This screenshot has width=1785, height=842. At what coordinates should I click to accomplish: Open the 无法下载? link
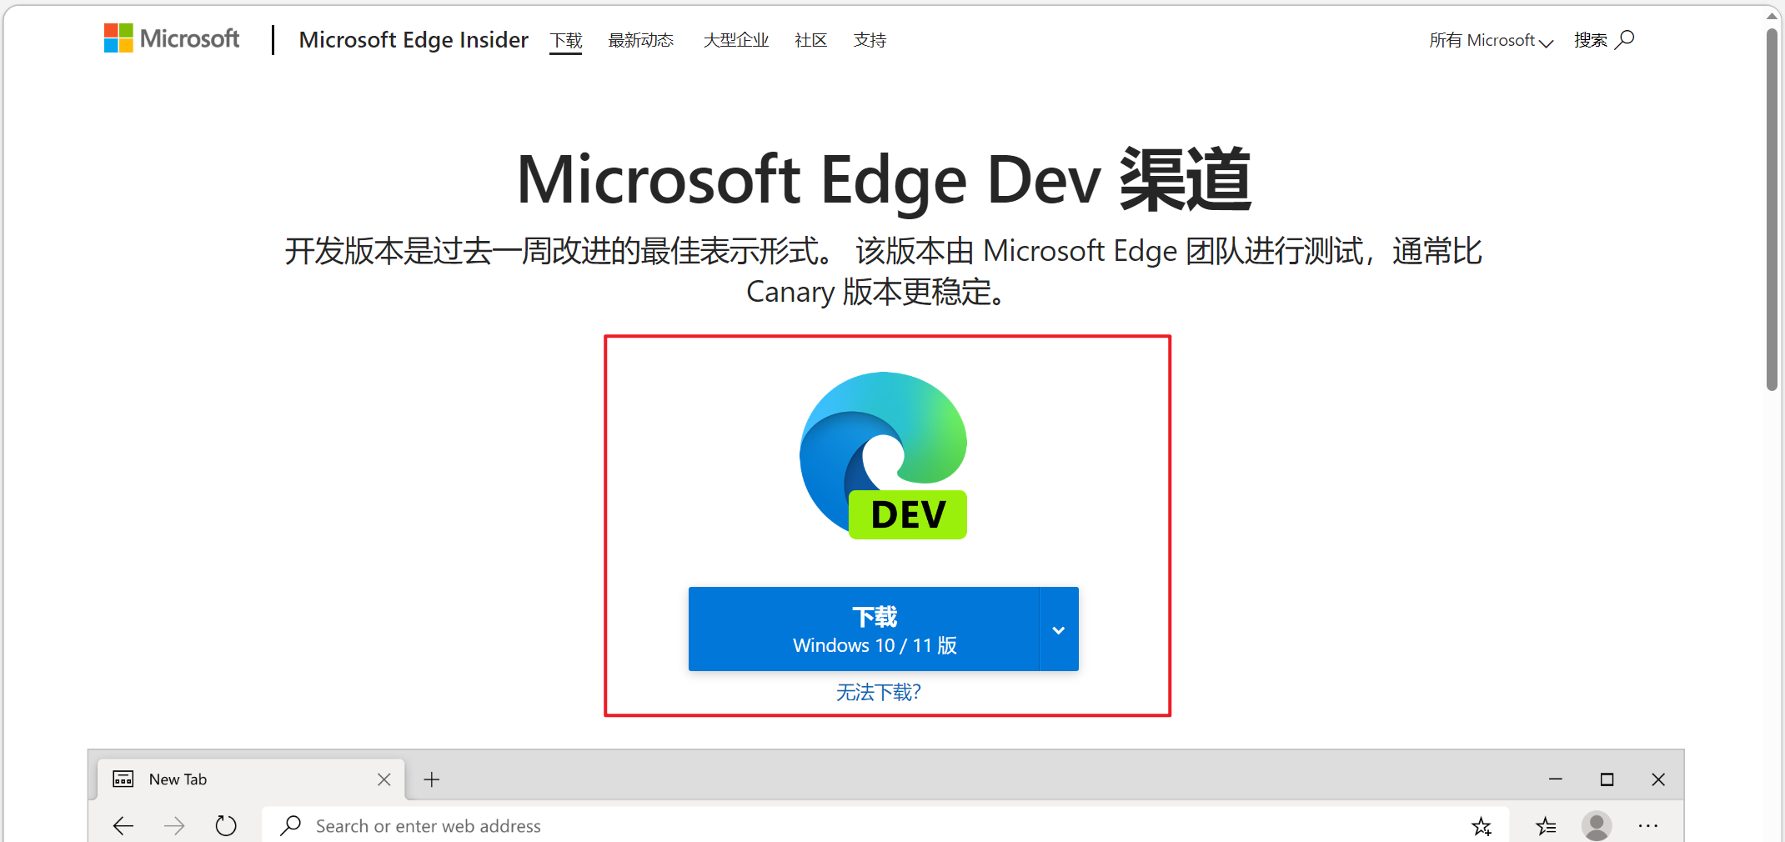click(877, 692)
